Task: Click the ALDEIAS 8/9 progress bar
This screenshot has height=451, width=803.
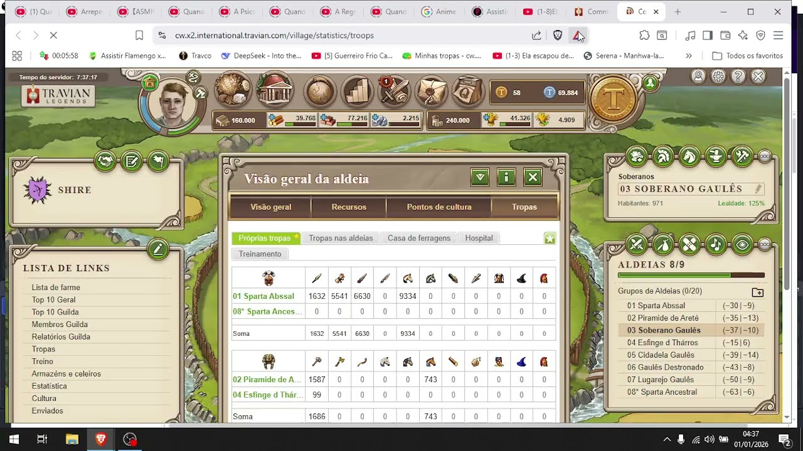Action: coord(691,275)
